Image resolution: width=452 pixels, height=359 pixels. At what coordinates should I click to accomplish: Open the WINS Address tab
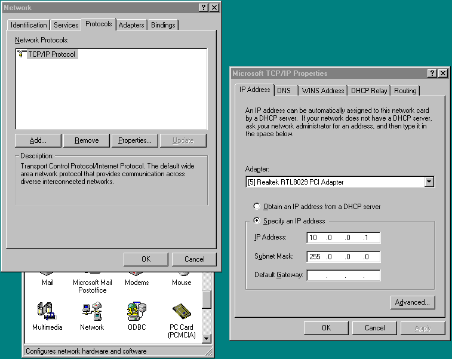[323, 91]
